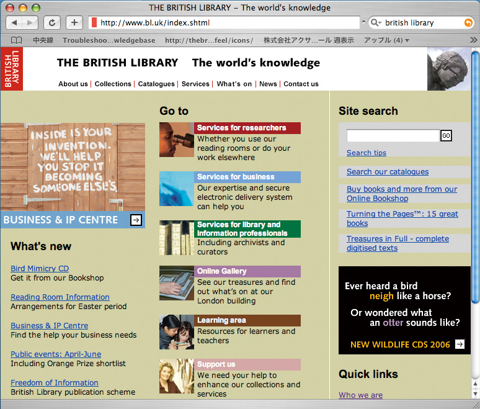Click the arrow icon on Business & IP Centre banner
480x409 pixels.
(136, 220)
